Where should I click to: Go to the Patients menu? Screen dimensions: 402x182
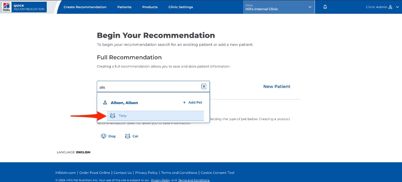125,7
